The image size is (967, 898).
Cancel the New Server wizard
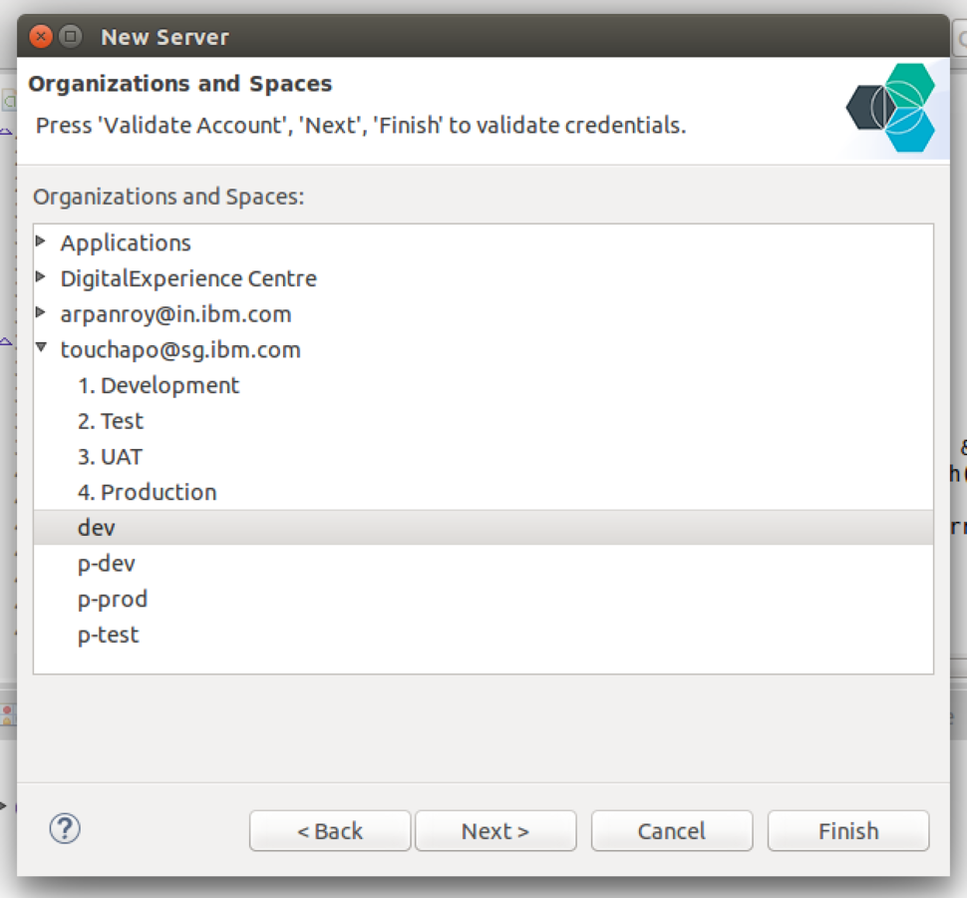(x=672, y=831)
